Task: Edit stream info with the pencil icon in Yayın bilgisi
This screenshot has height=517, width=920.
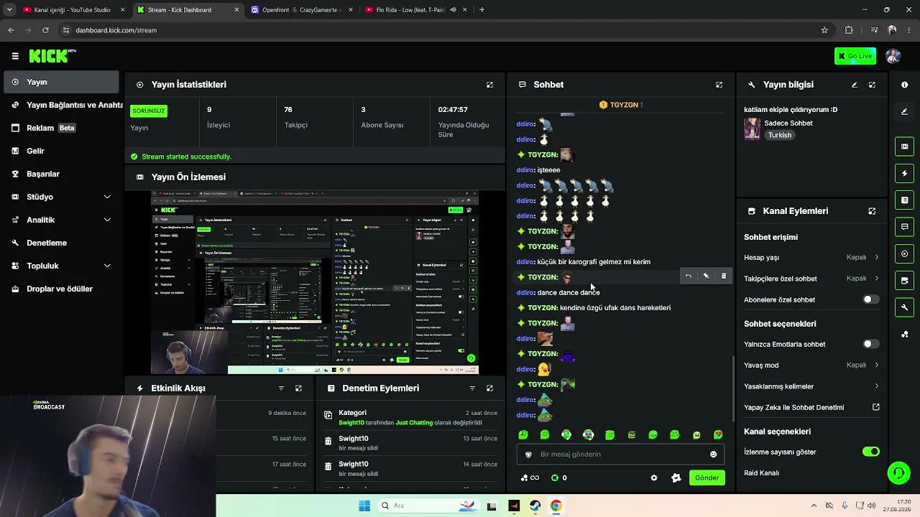Action: (x=855, y=85)
